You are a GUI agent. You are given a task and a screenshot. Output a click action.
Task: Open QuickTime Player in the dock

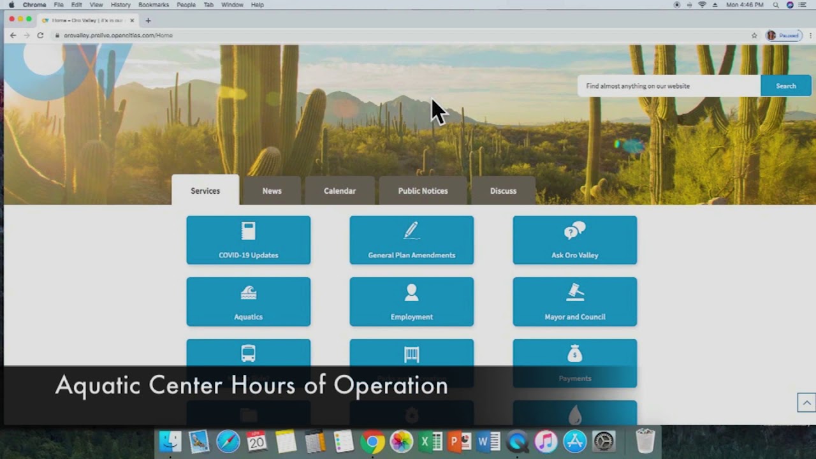(517, 441)
